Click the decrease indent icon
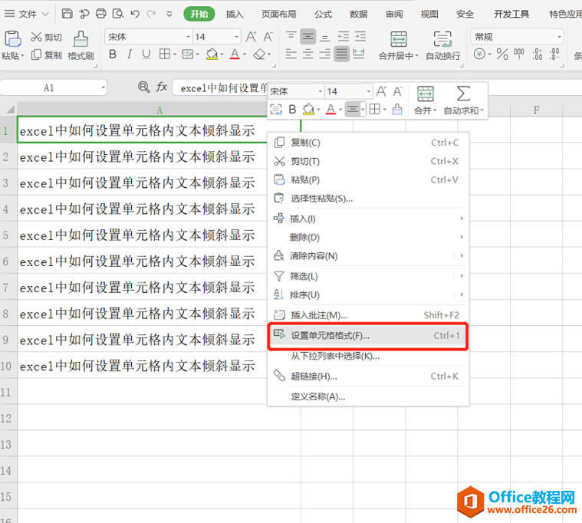Screen dimensions: 582x523 point(344,36)
